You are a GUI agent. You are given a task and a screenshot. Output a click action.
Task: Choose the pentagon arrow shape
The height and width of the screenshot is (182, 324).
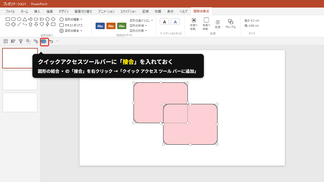36,19
